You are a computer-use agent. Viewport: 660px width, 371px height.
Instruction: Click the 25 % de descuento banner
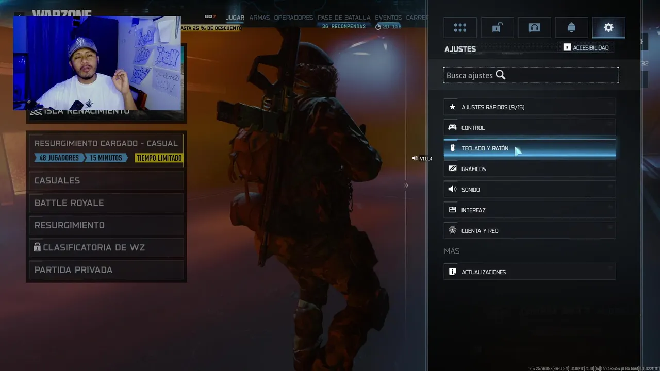[211, 28]
